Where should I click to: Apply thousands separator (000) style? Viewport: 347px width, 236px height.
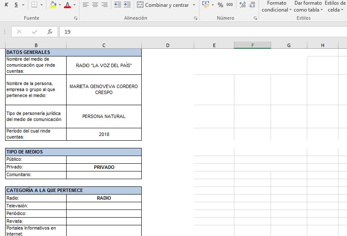coord(230,5)
